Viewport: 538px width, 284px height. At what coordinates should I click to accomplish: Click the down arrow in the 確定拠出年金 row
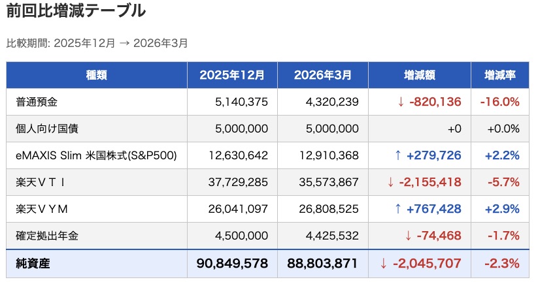click(408, 236)
